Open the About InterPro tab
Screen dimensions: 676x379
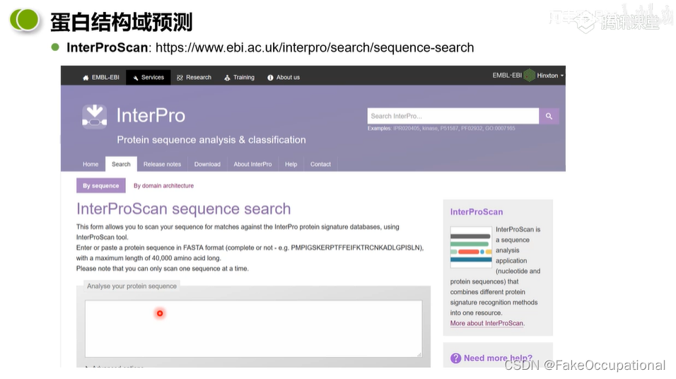pyautogui.click(x=252, y=164)
